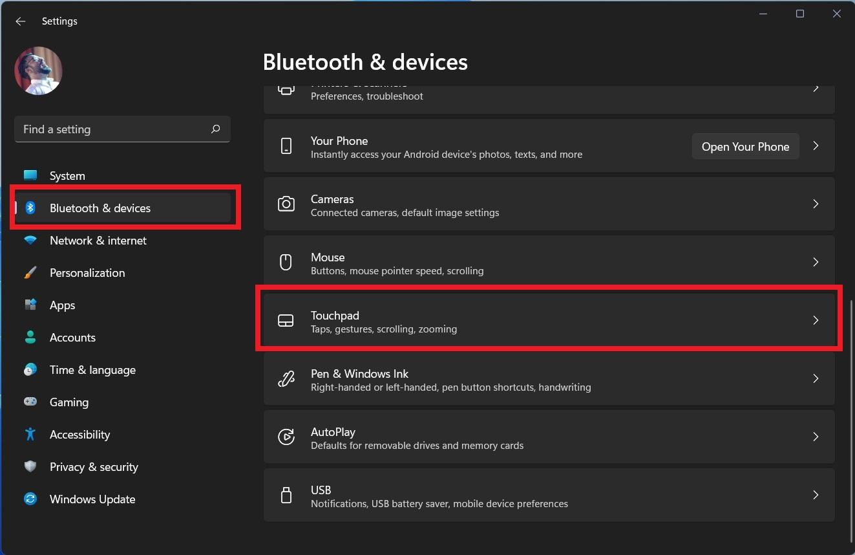Open the Gaming settings category

point(69,402)
